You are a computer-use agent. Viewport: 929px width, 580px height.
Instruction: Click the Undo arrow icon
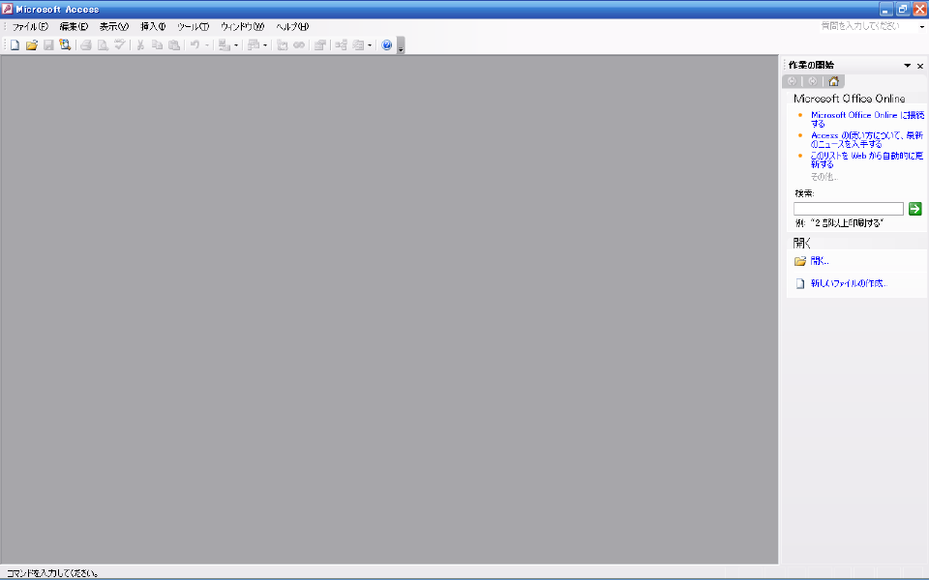[195, 45]
